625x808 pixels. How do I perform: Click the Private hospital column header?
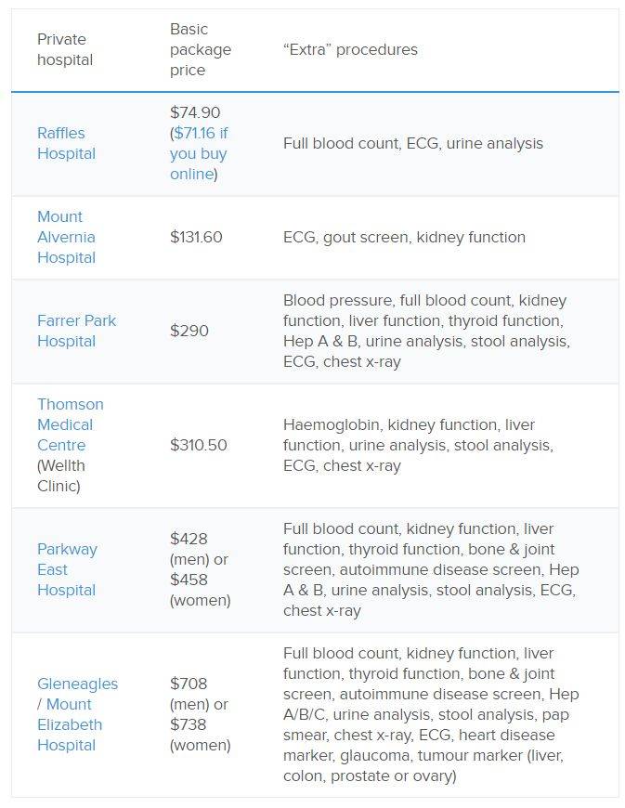65,49
